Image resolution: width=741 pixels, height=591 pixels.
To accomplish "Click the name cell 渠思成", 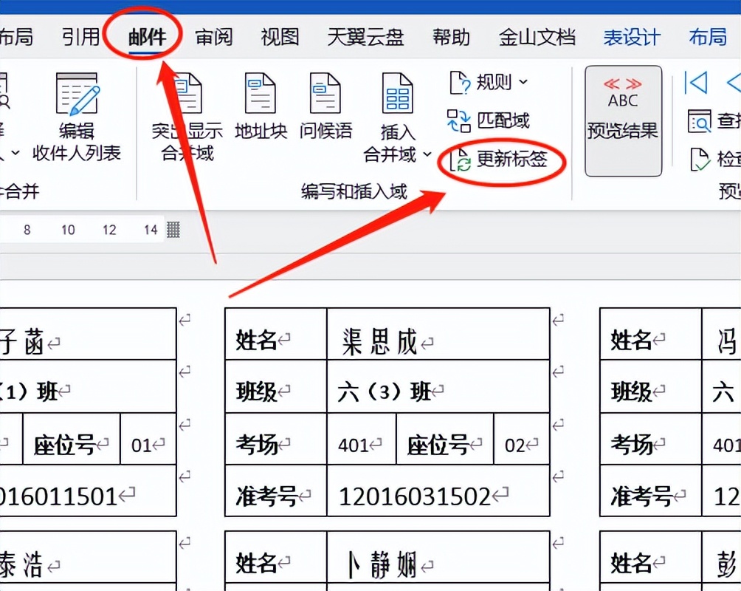I will click(438, 334).
